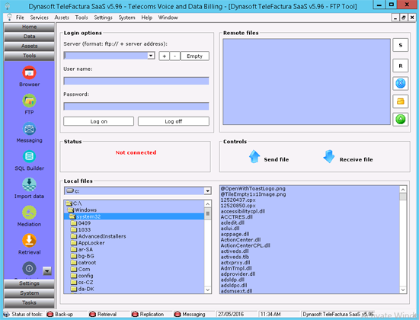Switch to the System sidebar section
419x320 pixels.
(29, 293)
